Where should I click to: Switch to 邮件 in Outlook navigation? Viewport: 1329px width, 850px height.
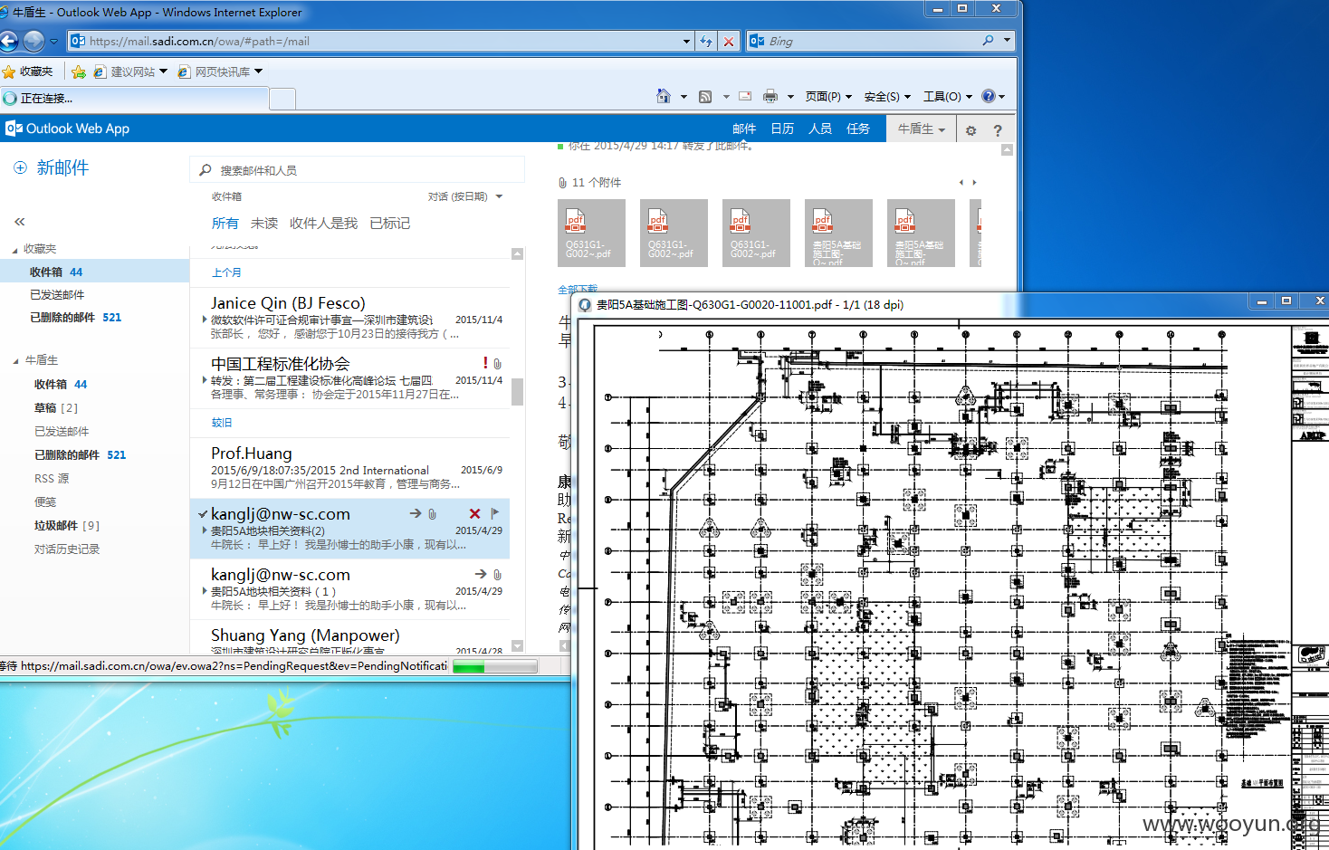click(744, 129)
